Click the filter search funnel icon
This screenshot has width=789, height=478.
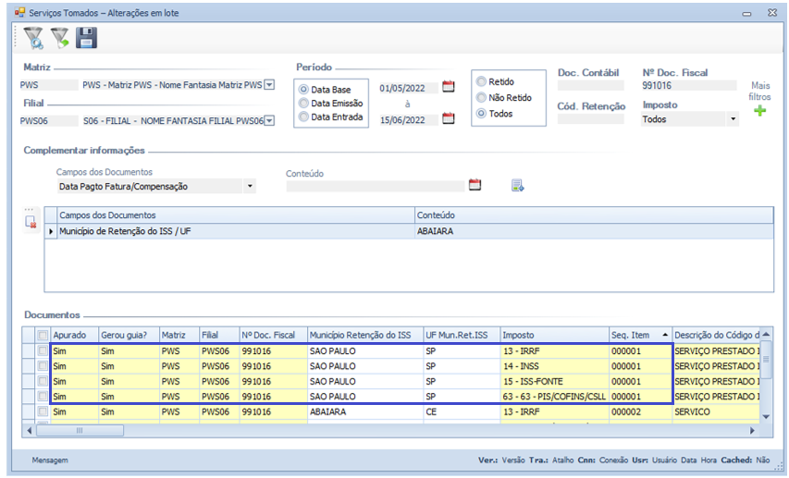pos(33,38)
